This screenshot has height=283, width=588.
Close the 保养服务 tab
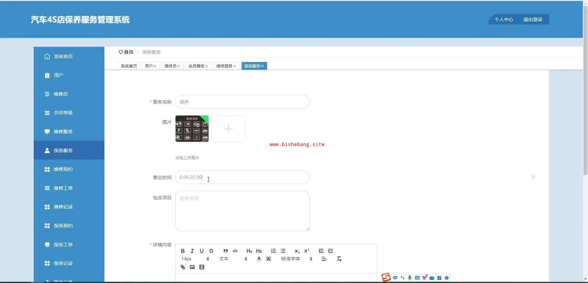pyautogui.click(x=262, y=66)
